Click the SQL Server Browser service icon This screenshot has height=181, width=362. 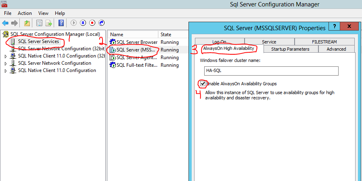[x=113, y=42]
